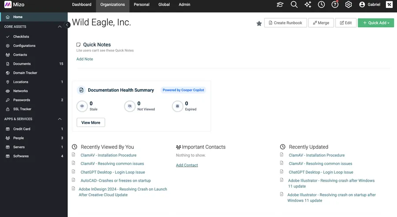Click the Credit Card table icon
Image resolution: width=397 pixels, height=217 pixels.
pos(7,129)
